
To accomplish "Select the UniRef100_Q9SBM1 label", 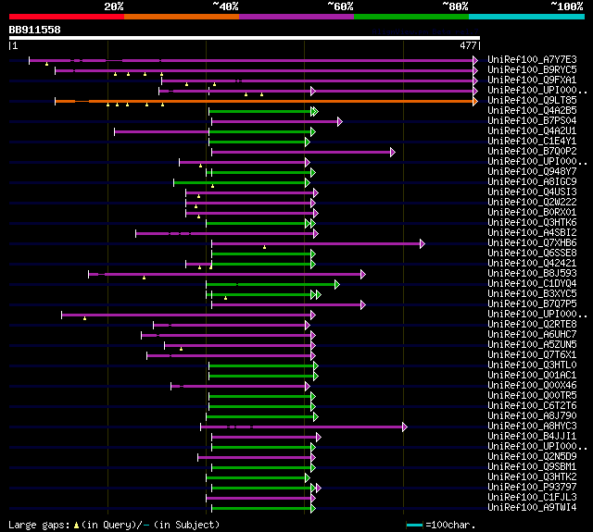I will [x=532, y=467].
